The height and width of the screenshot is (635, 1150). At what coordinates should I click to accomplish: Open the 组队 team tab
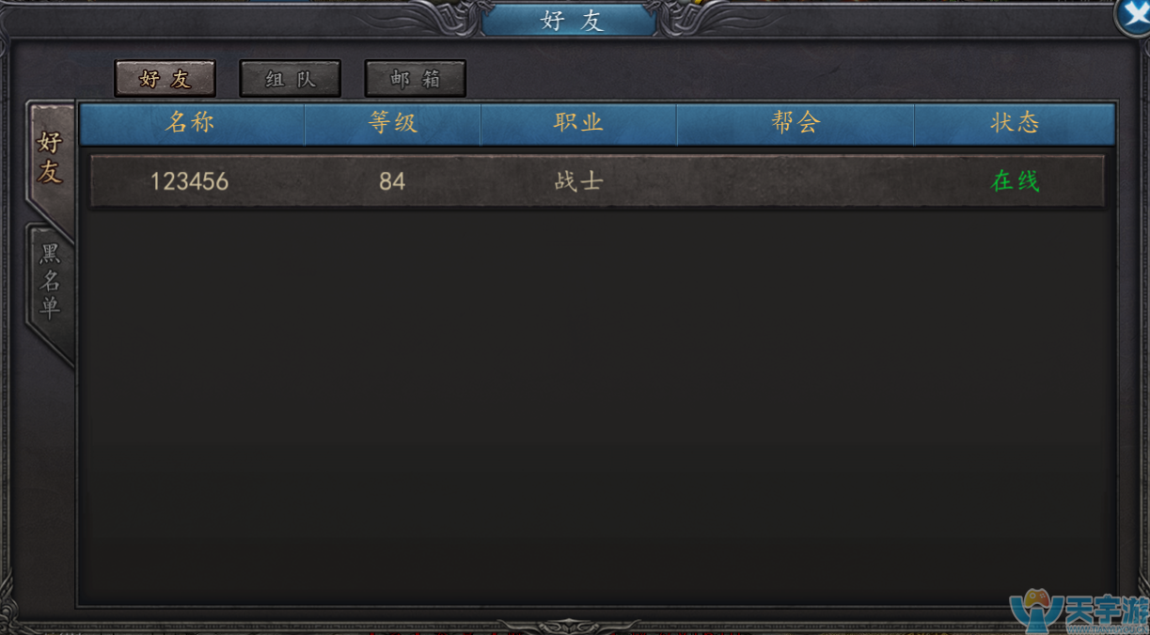(x=291, y=79)
